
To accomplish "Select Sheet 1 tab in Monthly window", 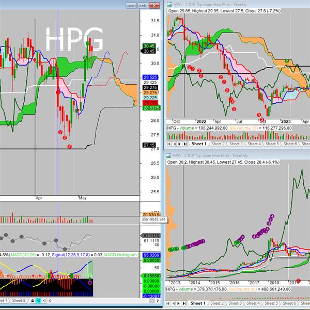I will (x=198, y=303).
